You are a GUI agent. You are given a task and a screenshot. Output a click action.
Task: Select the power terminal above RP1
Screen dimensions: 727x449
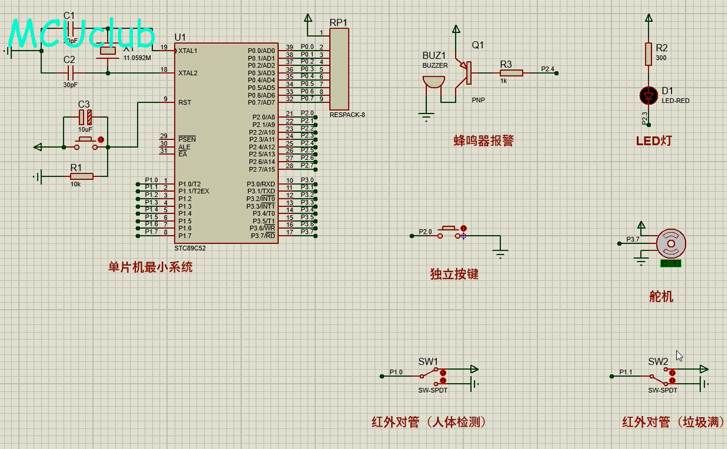click(x=308, y=18)
